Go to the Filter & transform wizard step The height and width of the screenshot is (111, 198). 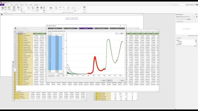101,28
